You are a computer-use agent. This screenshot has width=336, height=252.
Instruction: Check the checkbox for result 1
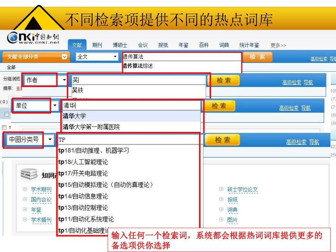point(4,128)
